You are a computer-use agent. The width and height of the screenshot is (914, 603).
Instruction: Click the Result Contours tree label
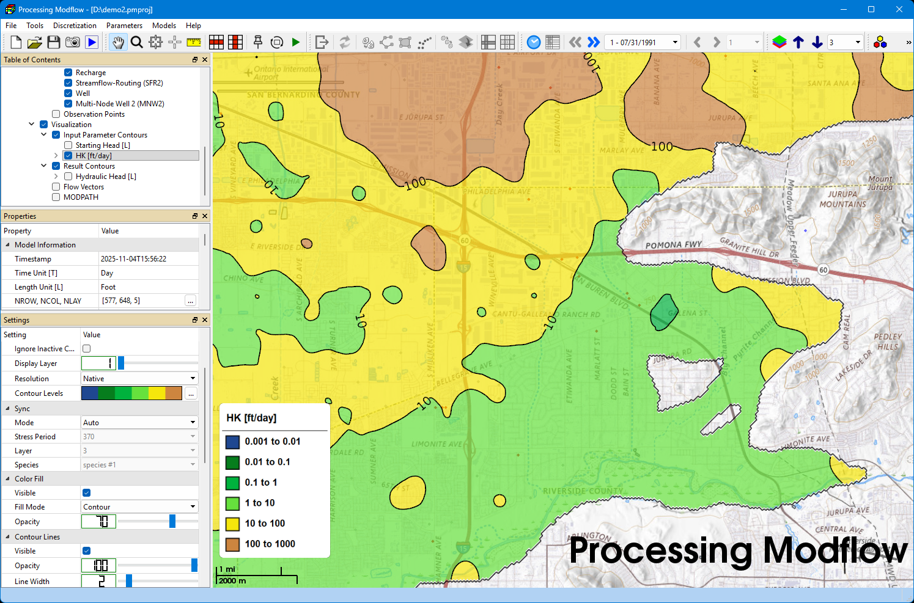[x=89, y=166]
